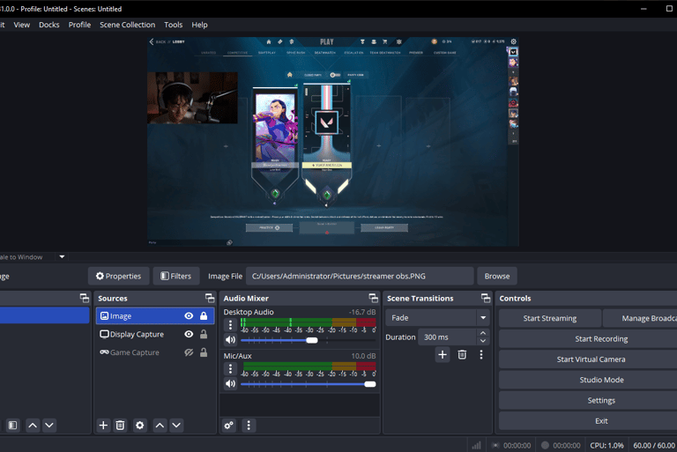Click Start Streaming
Screen dimensions: 677x452
[550, 318]
